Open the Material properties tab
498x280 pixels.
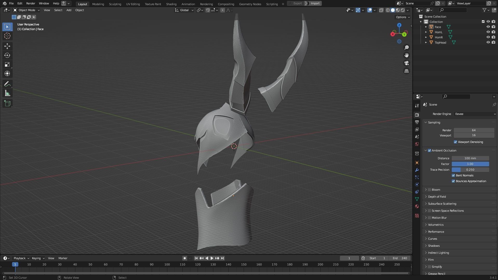pos(417,206)
